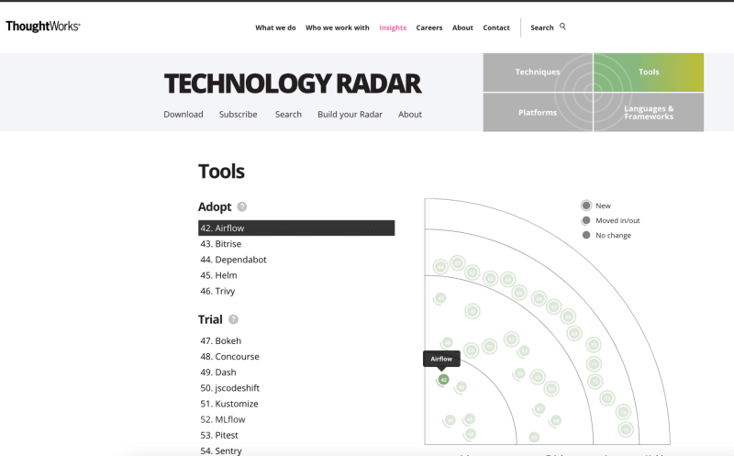Click the Download radar link
734x456 pixels.
click(x=183, y=115)
